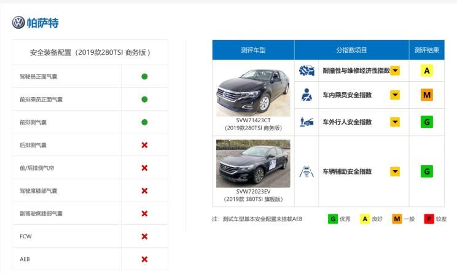Click the 驾驶席膝部气囊 row label

click(x=39, y=191)
